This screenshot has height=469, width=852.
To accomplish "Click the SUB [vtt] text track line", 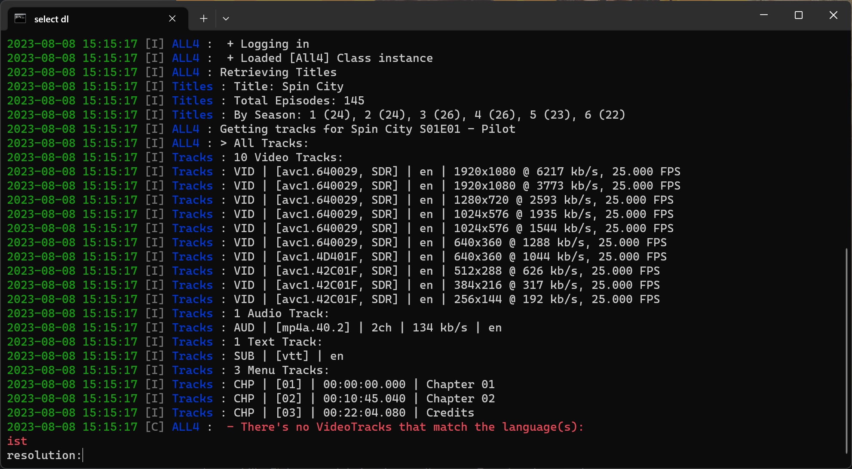I will tap(288, 356).
